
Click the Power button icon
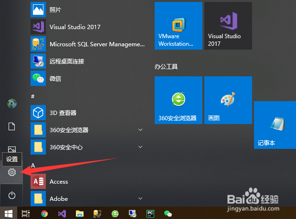12,195
